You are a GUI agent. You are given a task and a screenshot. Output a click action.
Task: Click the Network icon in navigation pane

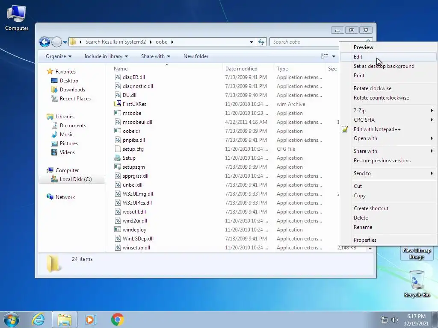(x=50, y=197)
